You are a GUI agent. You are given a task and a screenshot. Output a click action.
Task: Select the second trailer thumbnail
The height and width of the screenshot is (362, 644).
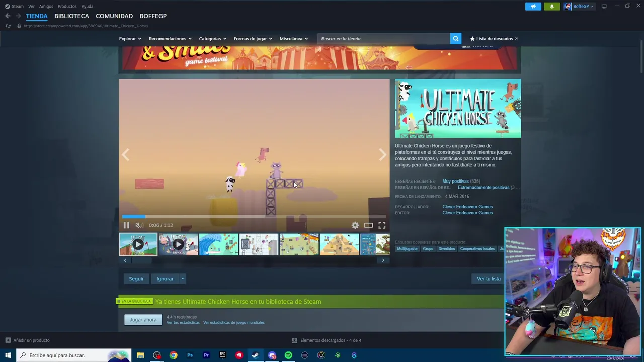click(178, 245)
